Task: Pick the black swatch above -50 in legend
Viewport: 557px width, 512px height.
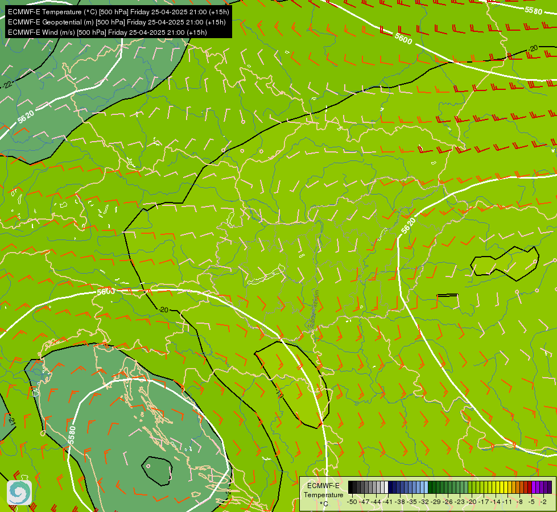Action: (x=350, y=487)
